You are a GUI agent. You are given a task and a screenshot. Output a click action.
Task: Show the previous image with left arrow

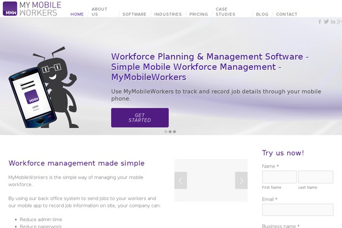coord(181,181)
